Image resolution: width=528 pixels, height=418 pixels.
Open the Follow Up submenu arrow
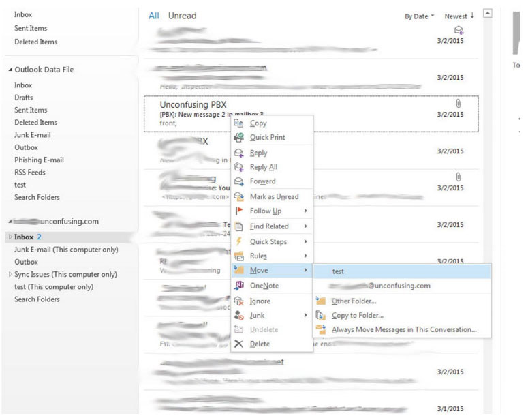(305, 211)
